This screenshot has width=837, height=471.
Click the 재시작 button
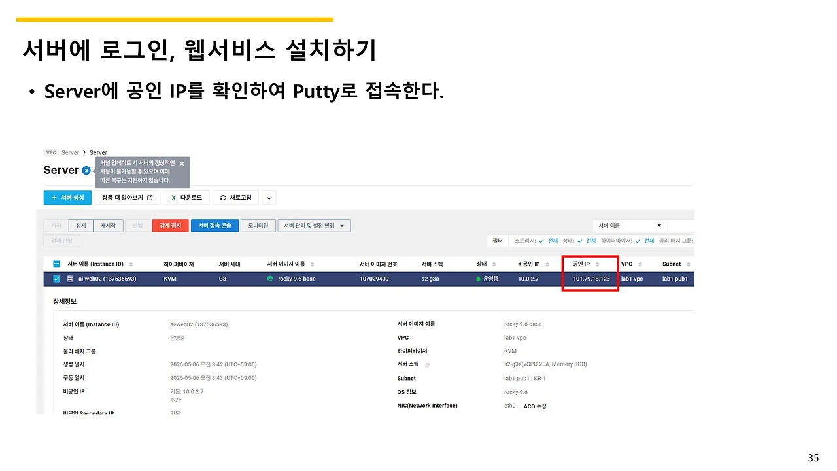(x=108, y=226)
